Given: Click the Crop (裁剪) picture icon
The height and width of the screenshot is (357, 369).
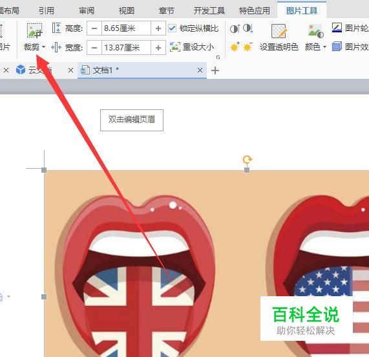Looking at the screenshot, I should [x=35, y=30].
